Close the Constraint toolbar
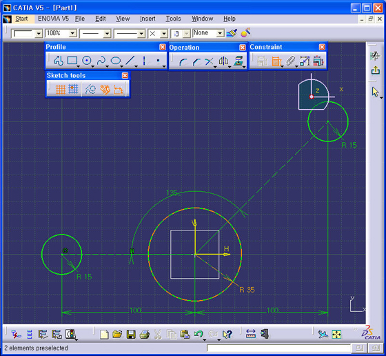Screen dimensions: 386x356 click(x=322, y=47)
